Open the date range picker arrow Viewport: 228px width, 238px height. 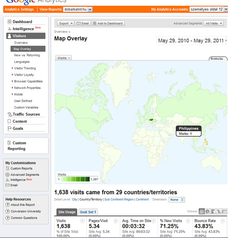(226, 41)
